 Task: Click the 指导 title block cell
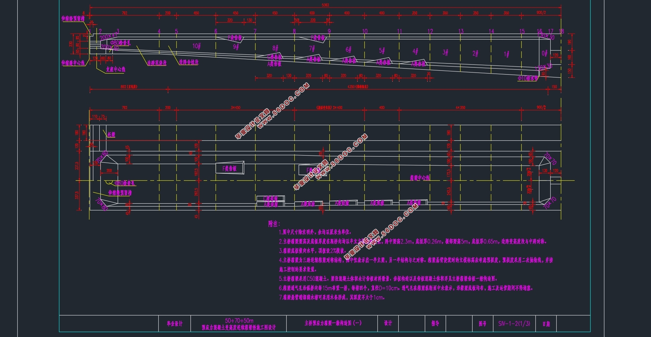435,323
